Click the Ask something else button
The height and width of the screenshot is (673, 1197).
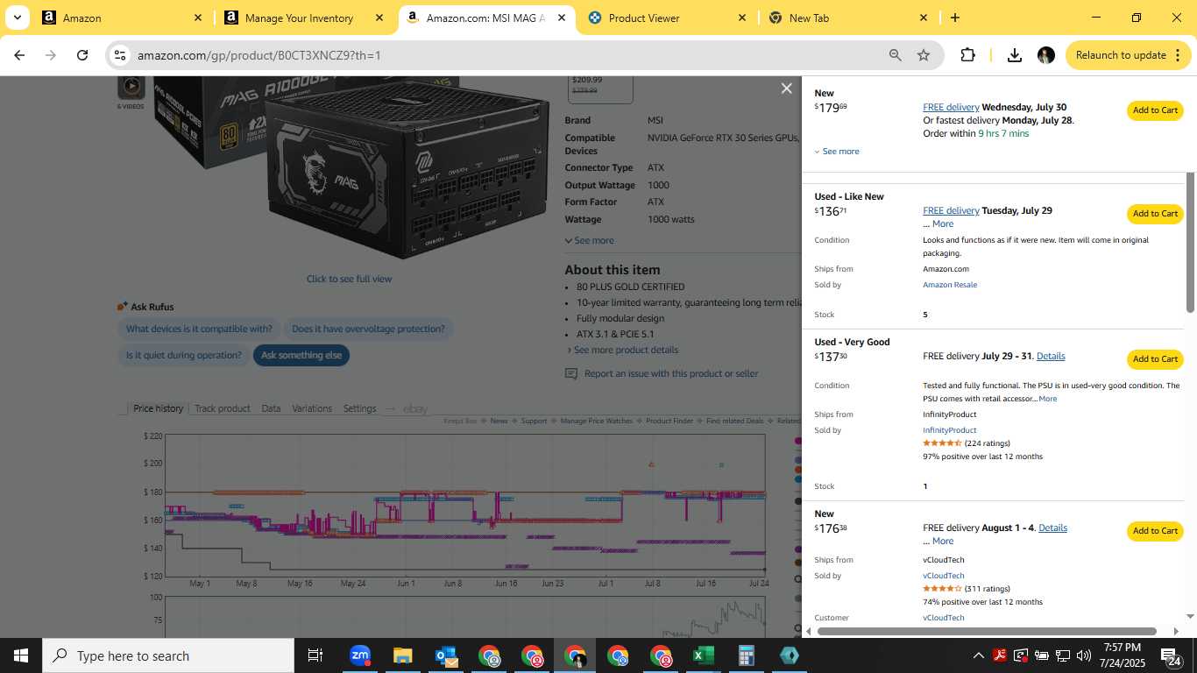(301, 355)
